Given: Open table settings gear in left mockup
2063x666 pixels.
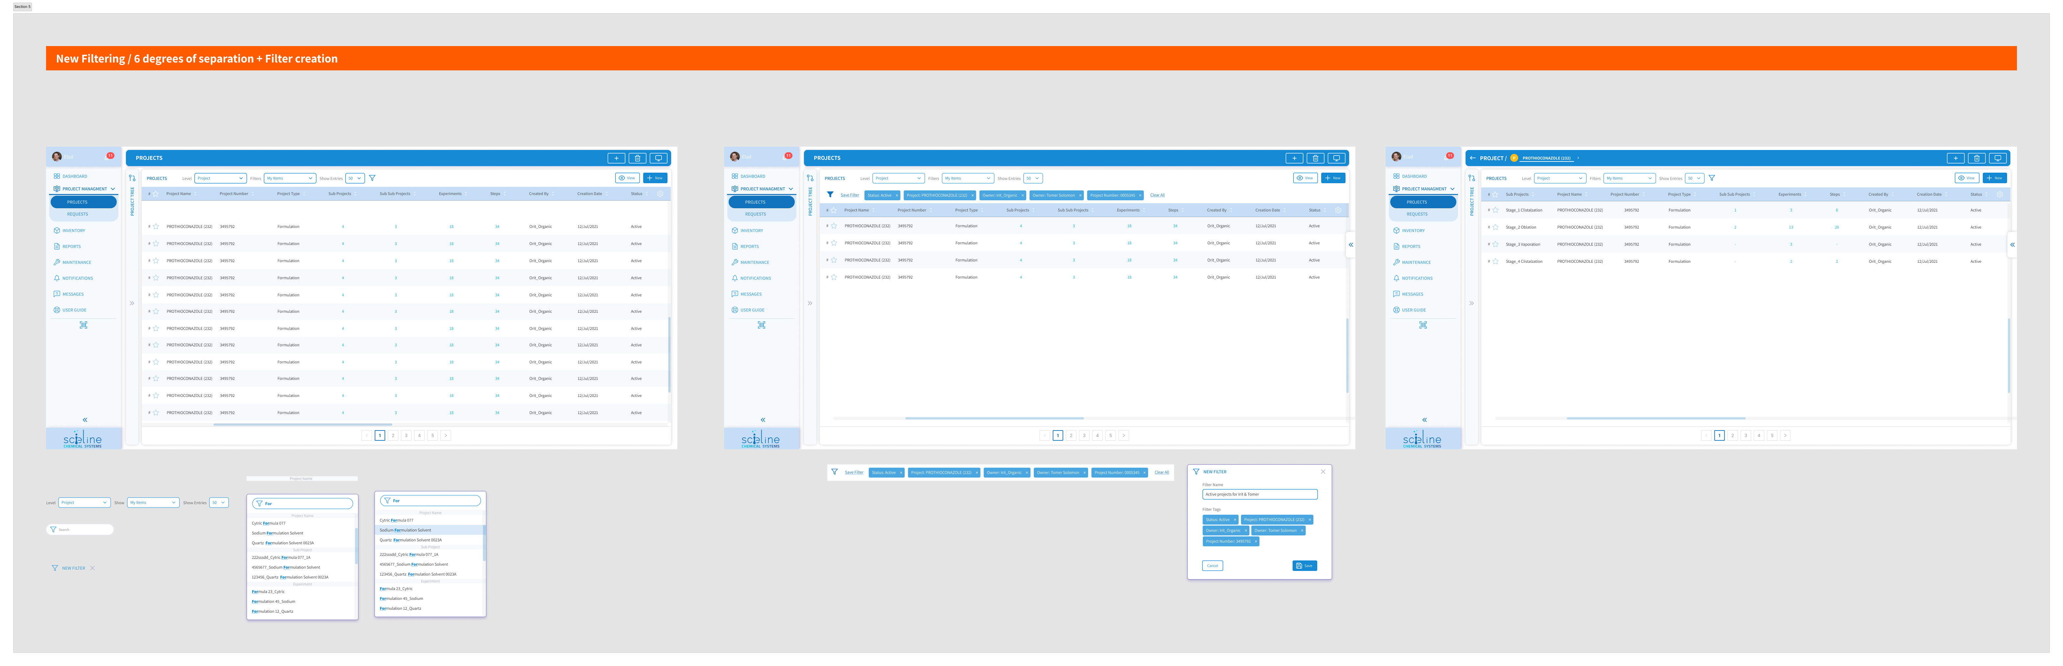Looking at the screenshot, I should coord(660,194).
